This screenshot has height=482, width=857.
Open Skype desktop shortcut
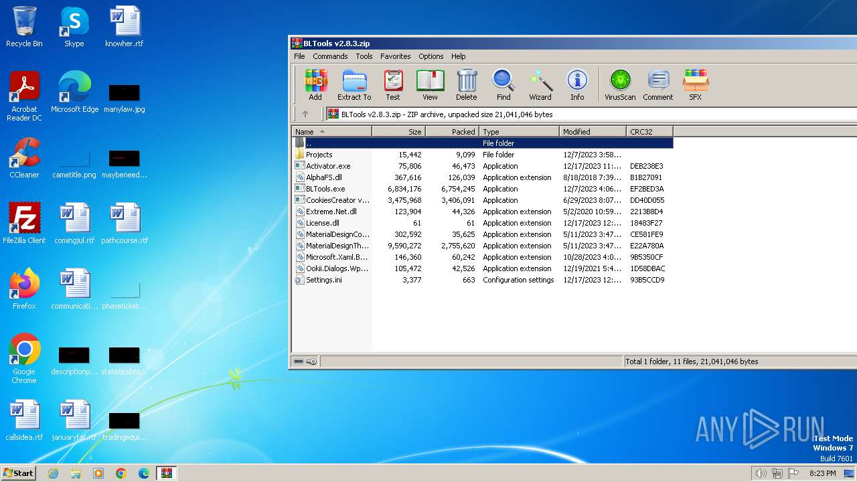(74, 27)
